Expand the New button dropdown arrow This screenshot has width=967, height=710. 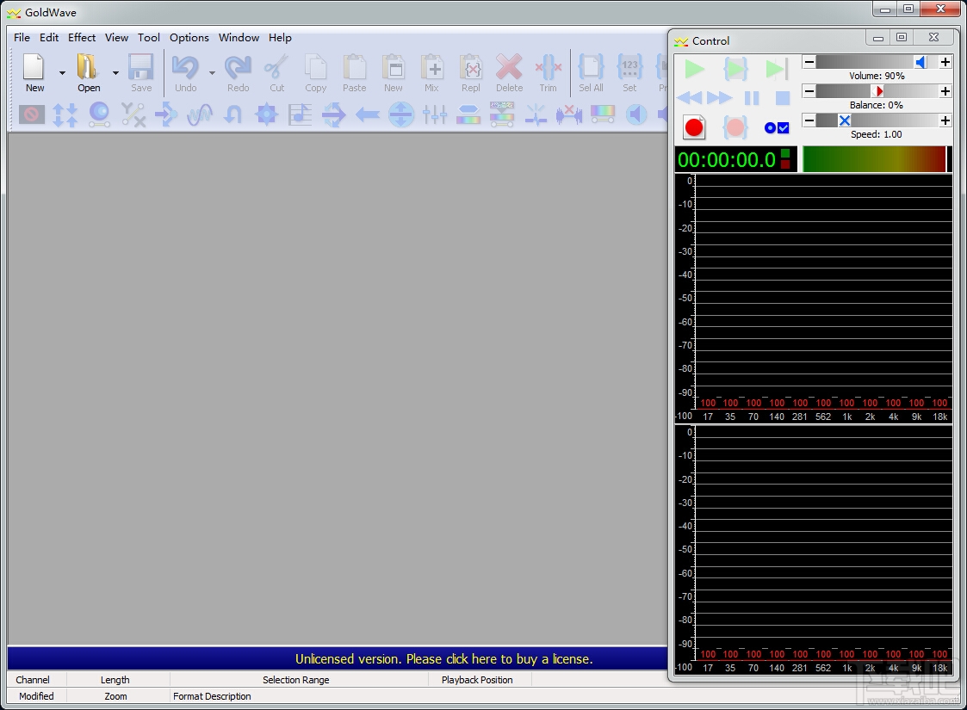click(x=62, y=73)
